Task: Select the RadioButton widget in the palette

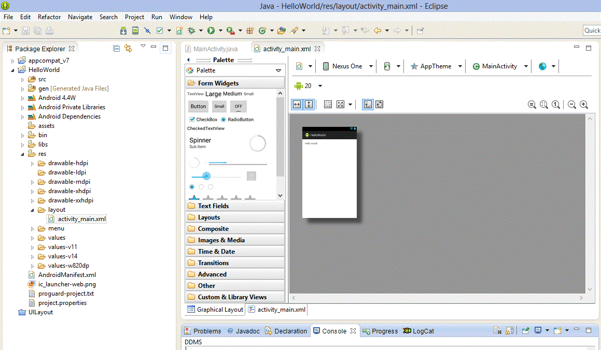Action: pyautogui.click(x=237, y=120)
